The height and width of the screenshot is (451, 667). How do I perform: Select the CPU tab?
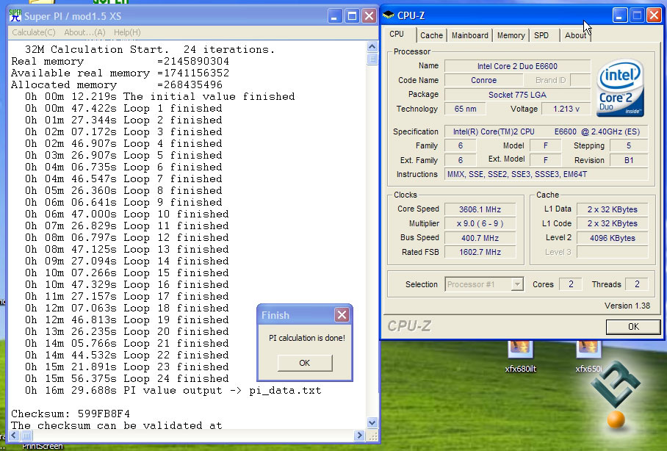pyautogui.click(x=397, y=34)
